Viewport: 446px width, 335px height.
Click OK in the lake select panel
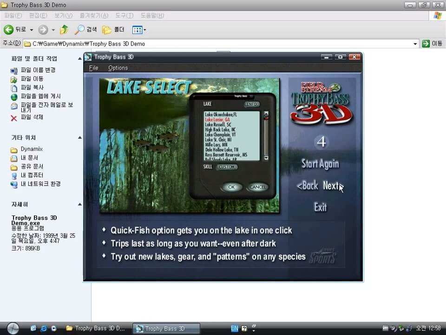click(x=231, y=187)
